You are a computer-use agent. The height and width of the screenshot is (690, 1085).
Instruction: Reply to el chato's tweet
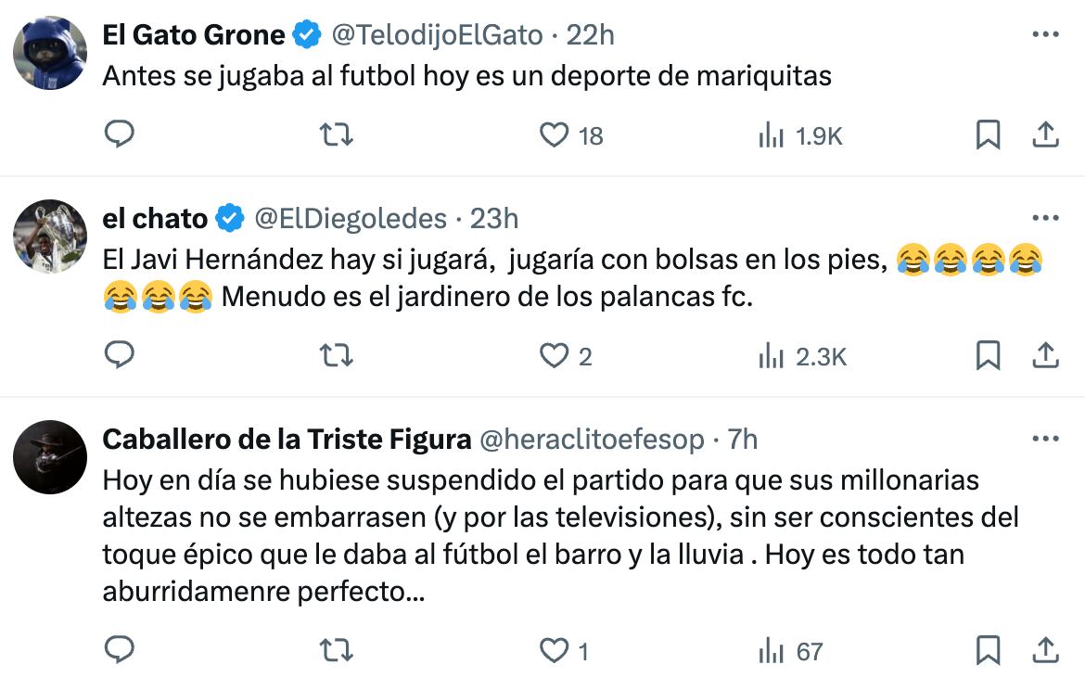(x=119, y=356)
